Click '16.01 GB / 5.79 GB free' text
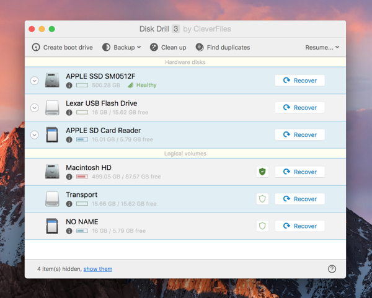372x298 pixels. (x=122, y=139)
